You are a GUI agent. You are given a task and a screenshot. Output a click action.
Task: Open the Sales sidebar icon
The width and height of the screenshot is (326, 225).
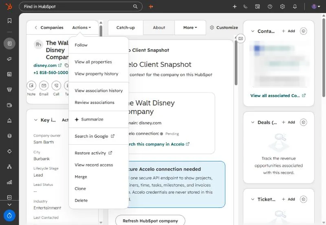(9, 90)
